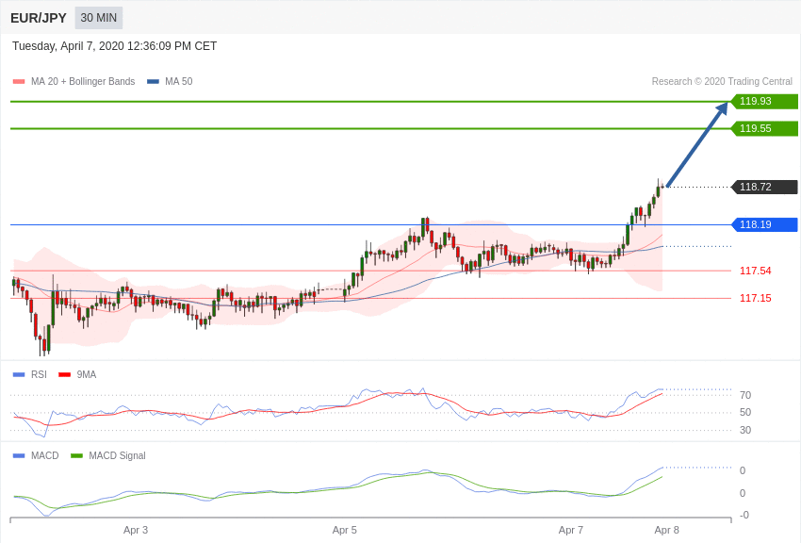Click the Research © 2020 Trading Central credit
This screenshot has width=801, height=543.
coord(722,81)
